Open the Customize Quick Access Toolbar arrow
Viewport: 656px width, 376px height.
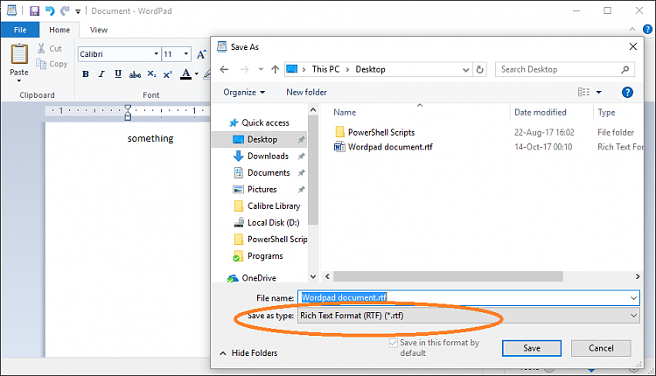tap(78, 11)
